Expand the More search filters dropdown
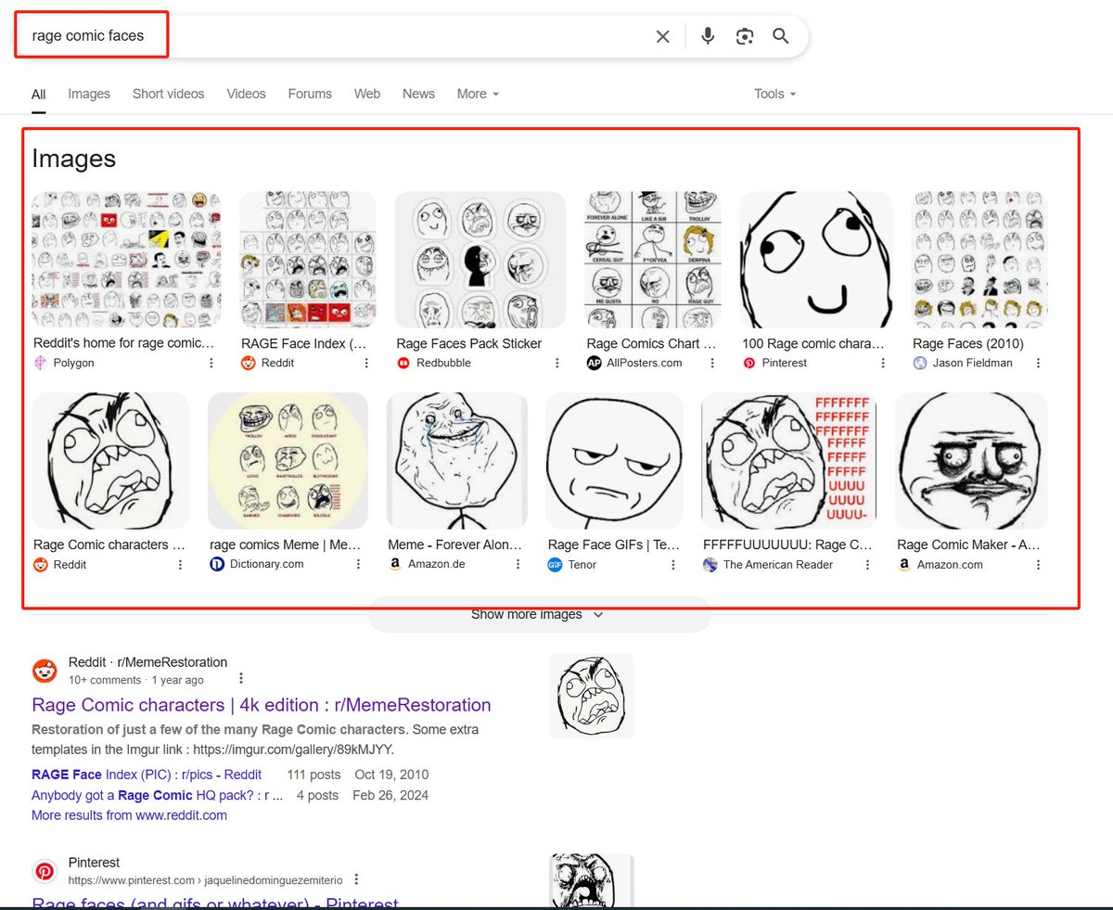This screenshot has width=1113, height=910. [x=478, y=94]
